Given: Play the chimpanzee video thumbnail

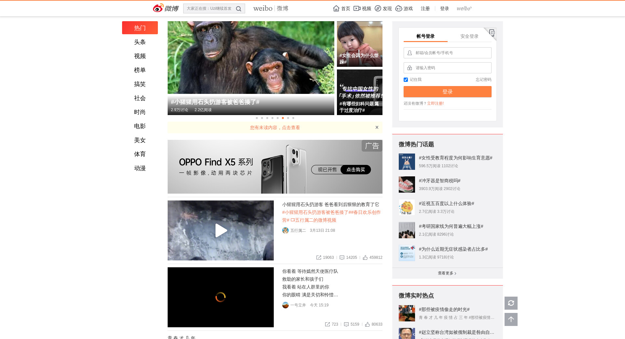Looking at the screenshot, I should [x=221, y=230].
